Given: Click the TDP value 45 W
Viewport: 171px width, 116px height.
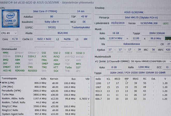Looking at the screenshot, I should 84,17.
